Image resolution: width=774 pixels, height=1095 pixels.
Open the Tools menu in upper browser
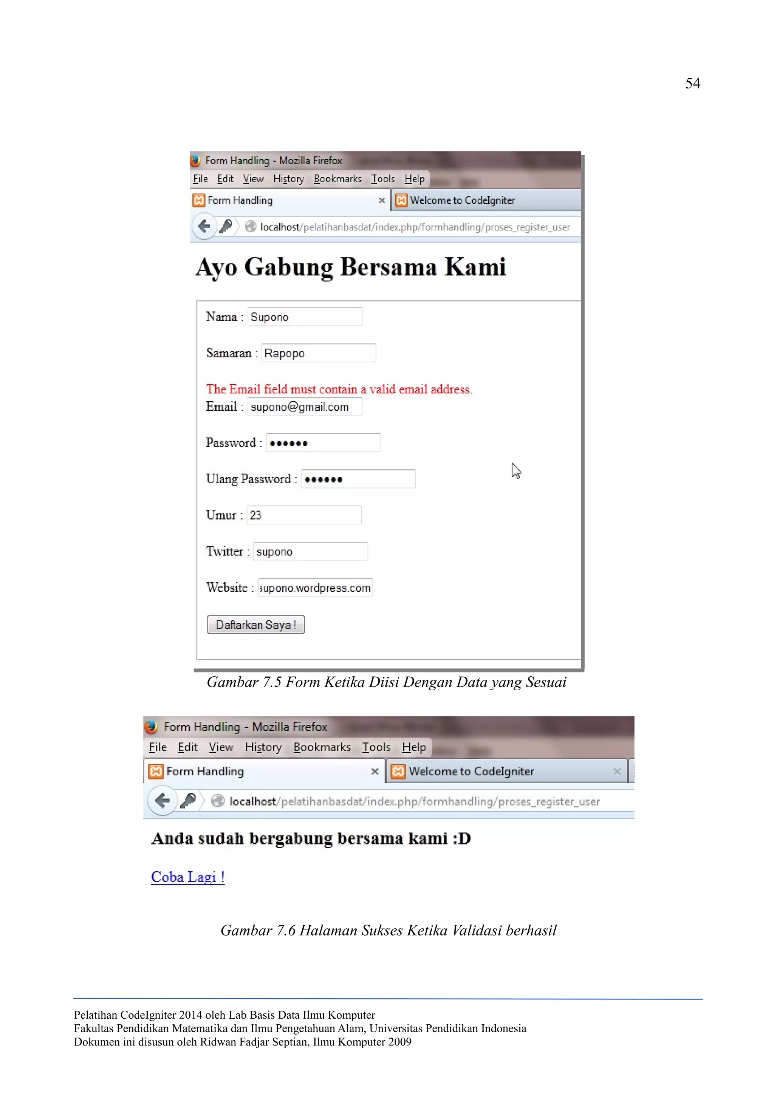(383, 179)
